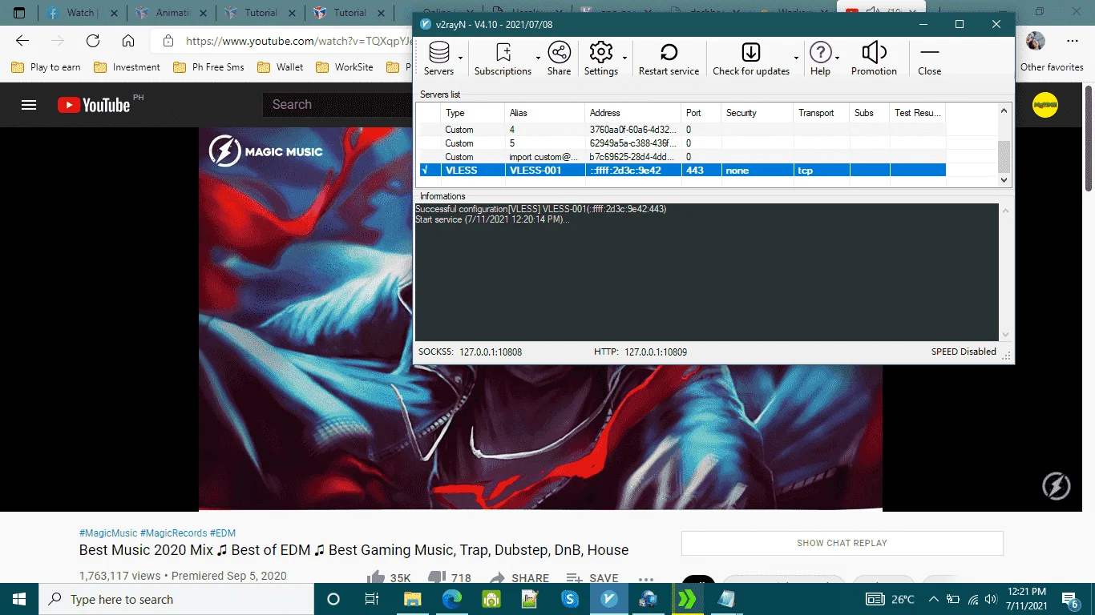The width and height of the screenshot is (1095, 615).
Task: Sort server list by Alias column
Action: [545, 113]
